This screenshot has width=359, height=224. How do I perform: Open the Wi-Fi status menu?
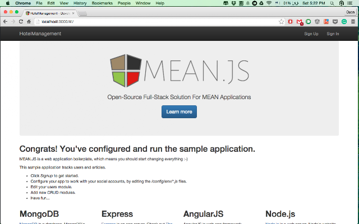pos(269,3)
